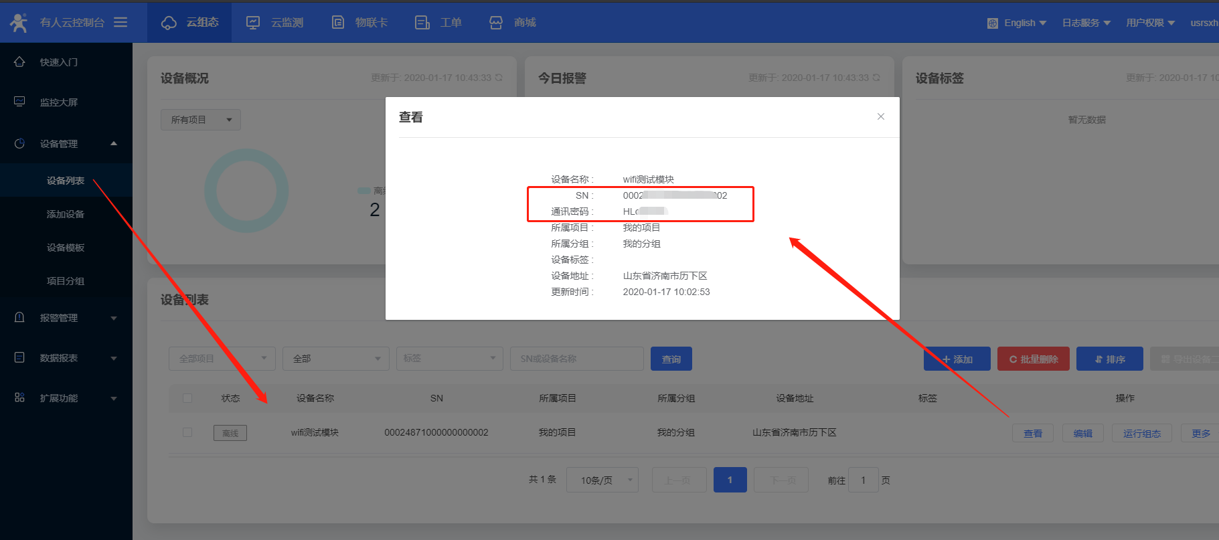Screen dimensions: 1219x540
Task: Open the 10条/页 page size dropdown
Action: (602, 480)
